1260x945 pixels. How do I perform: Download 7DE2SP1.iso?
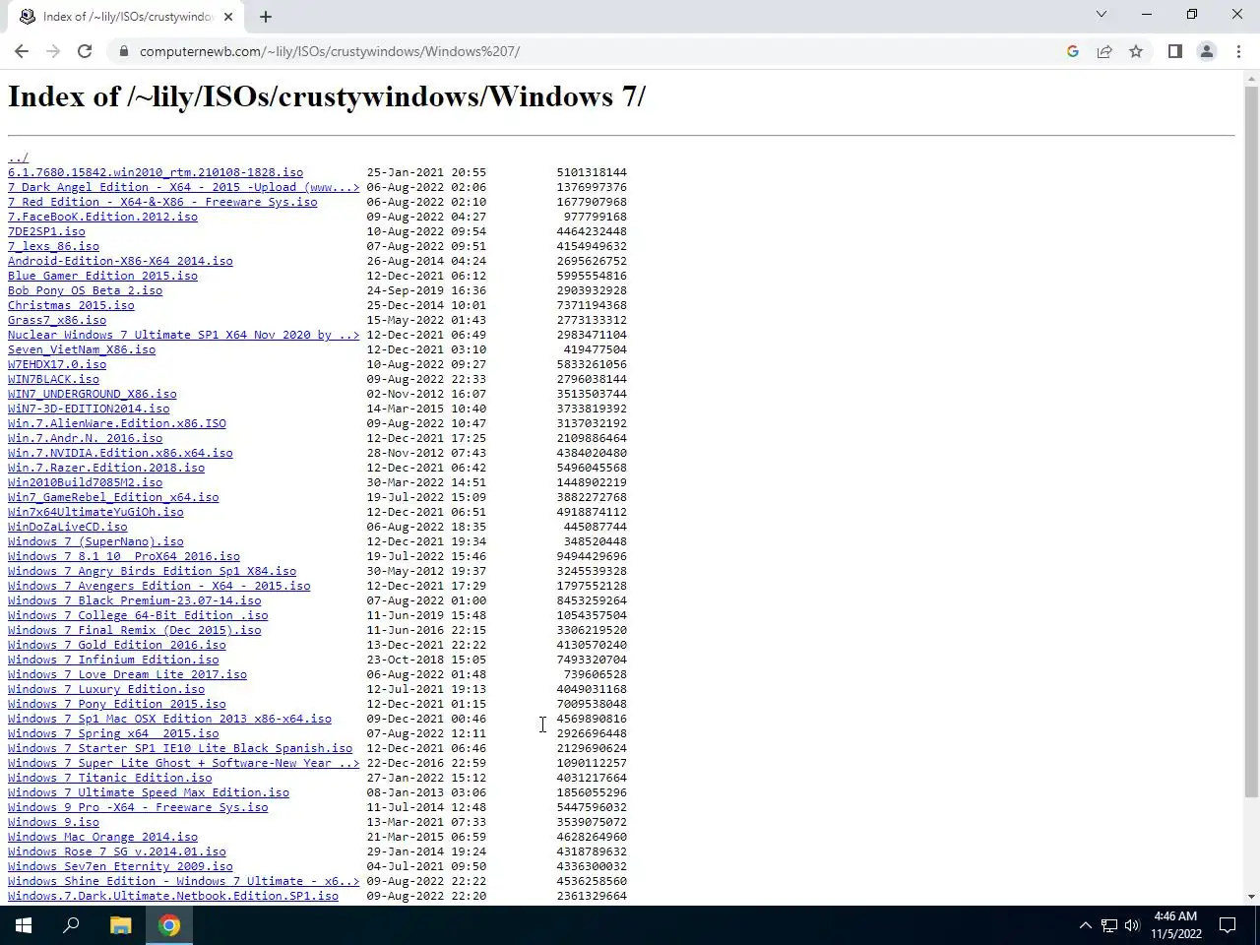[46, 231]
